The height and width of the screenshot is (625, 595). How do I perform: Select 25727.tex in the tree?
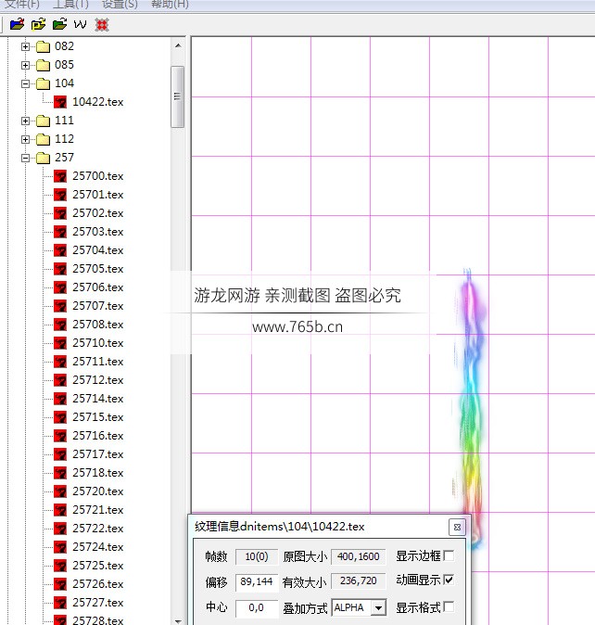tap(98, 603)
